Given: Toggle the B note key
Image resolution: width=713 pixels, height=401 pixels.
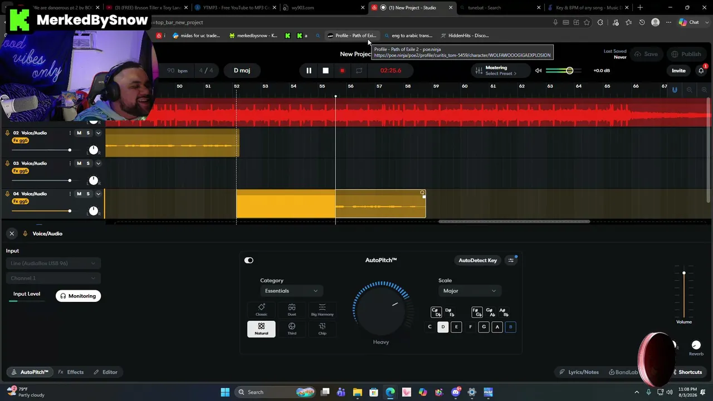Looking at the screenshot, I should click(510, 327).
